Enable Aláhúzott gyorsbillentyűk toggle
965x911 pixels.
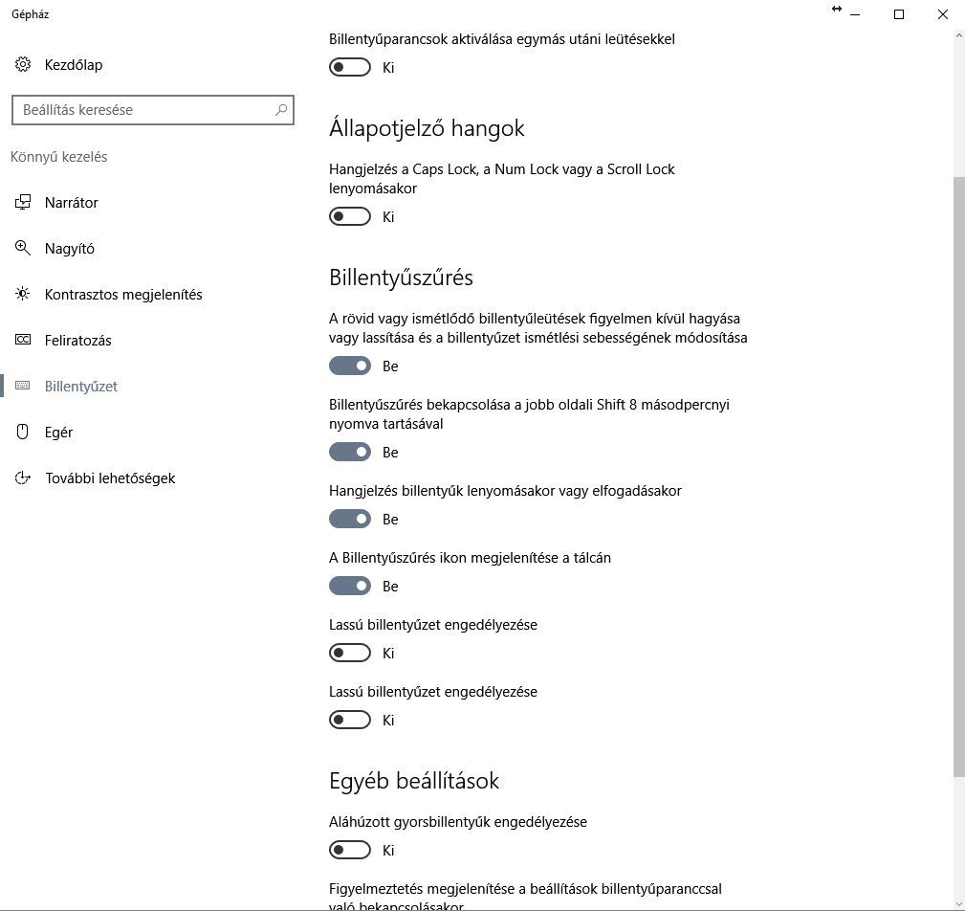[x=350, y=850]
